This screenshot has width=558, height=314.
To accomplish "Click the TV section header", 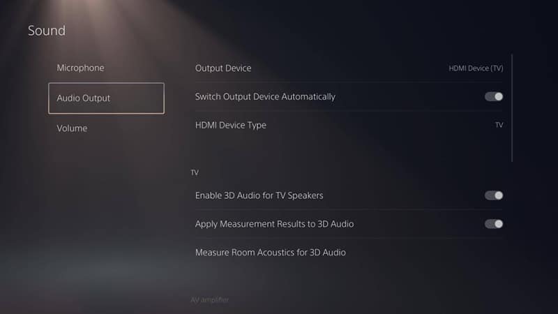I will (195, 172).
